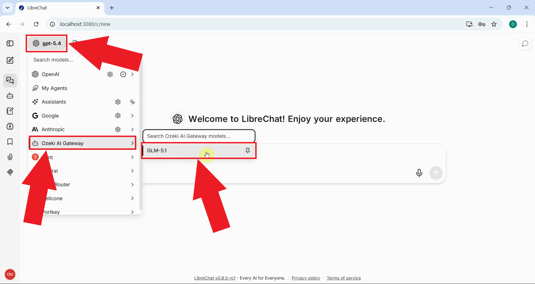Open the gpt-5.4 model selector

(x=46, y=43)
